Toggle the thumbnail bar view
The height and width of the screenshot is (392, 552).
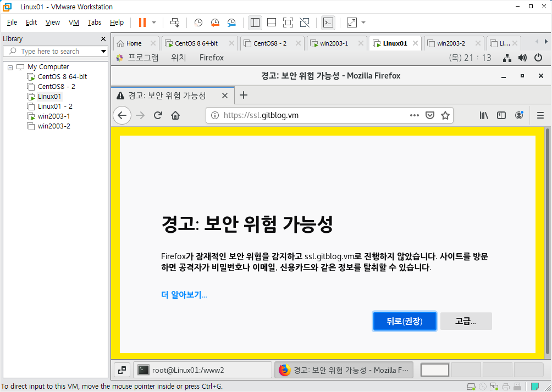[272, 23]
